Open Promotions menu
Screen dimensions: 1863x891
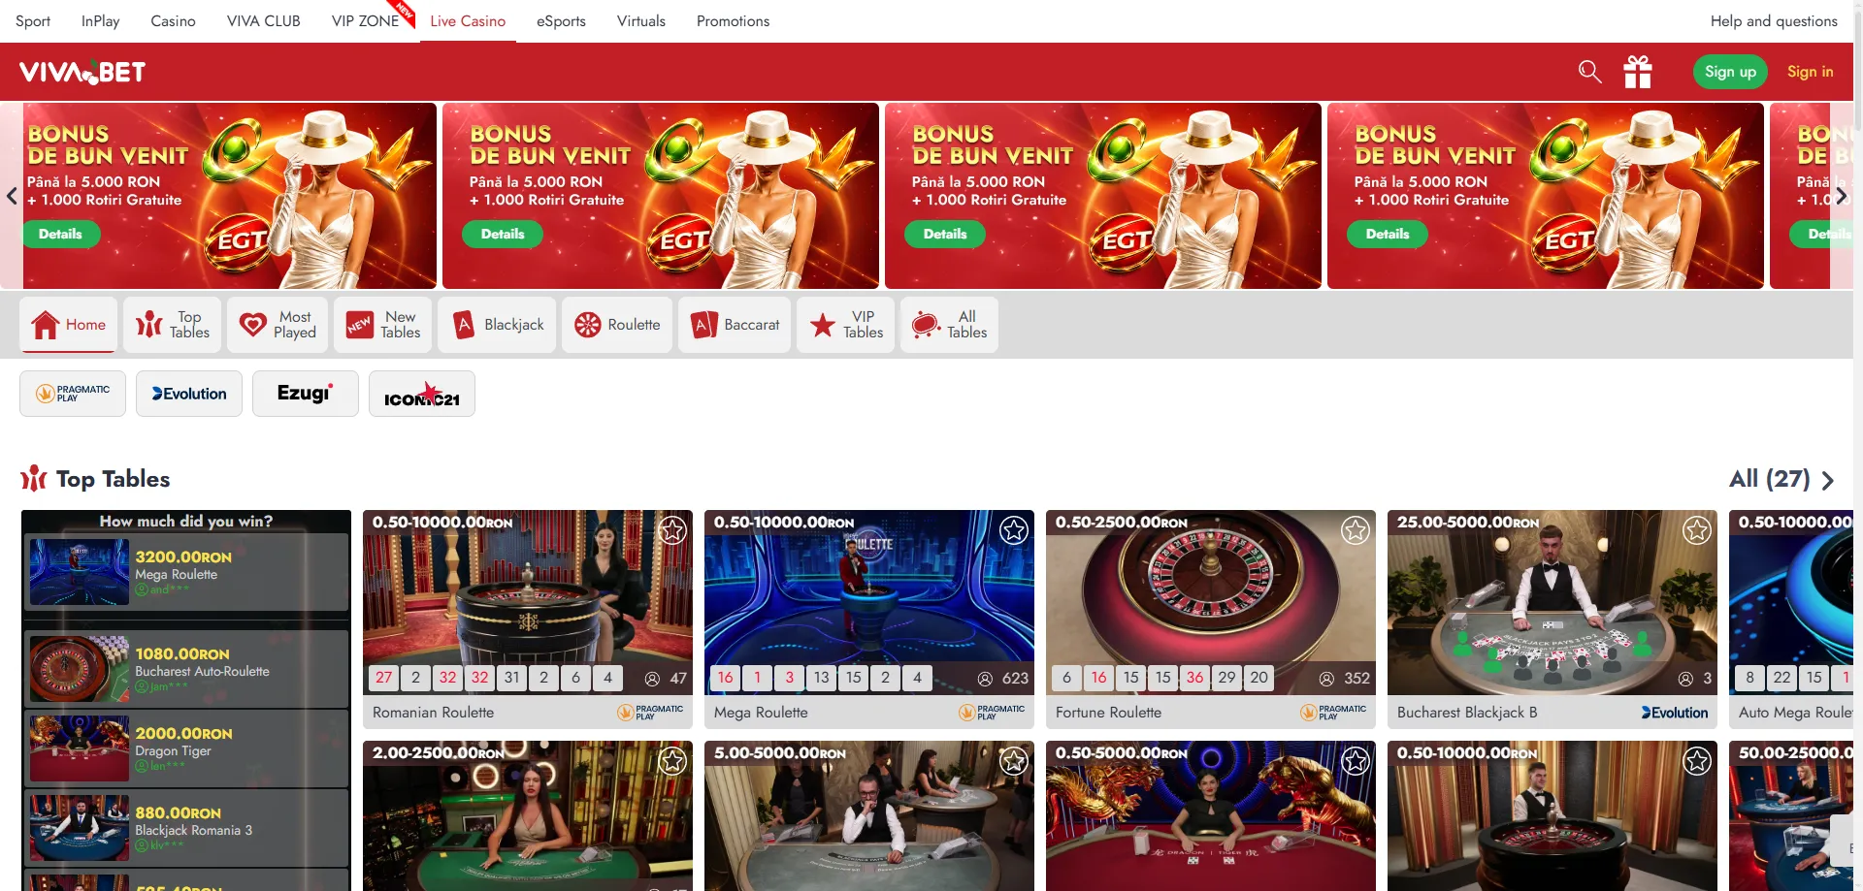733,20
